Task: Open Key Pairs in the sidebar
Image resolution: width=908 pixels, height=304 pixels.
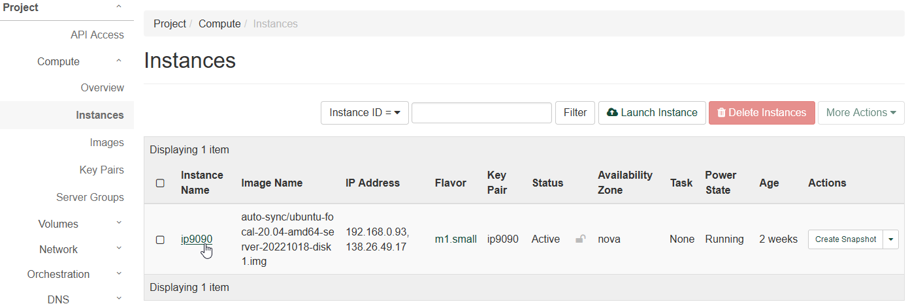Action: 101,170
